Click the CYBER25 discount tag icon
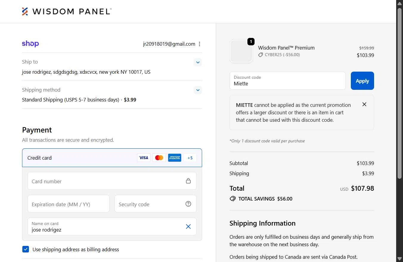Screen dimensions: 403x262 [261, 55]
